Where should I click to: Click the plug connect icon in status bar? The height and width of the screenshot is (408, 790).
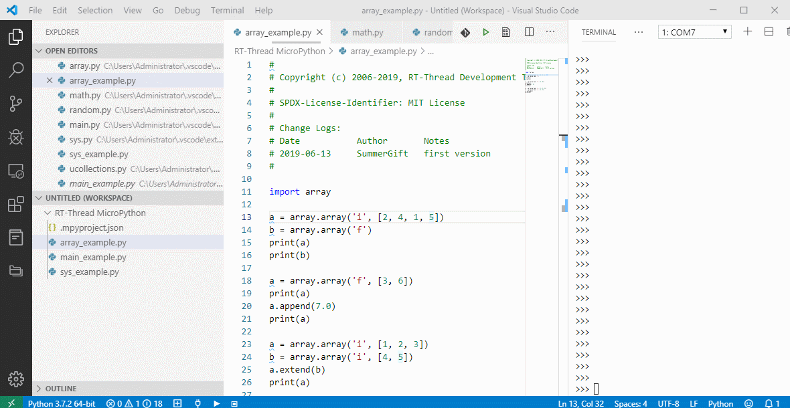point(197,403)
